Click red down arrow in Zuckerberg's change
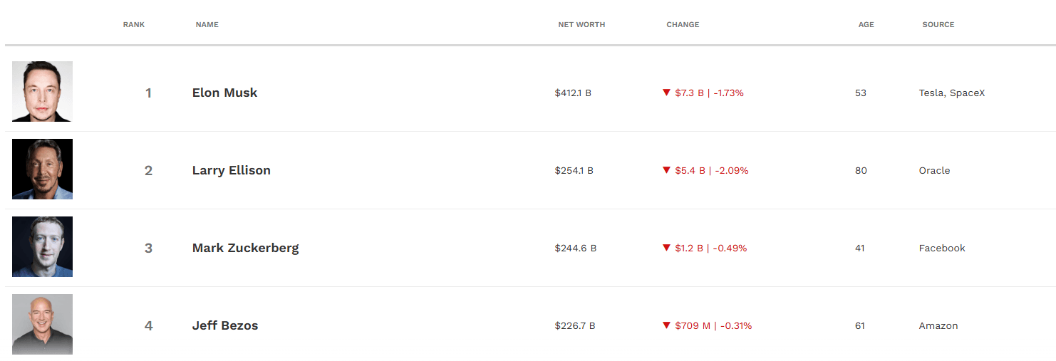This screenshot has height=361, width=1056. (x=666, y=248)
